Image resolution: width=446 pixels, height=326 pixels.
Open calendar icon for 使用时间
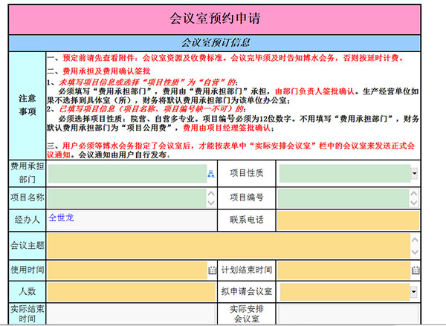point(212,270)
